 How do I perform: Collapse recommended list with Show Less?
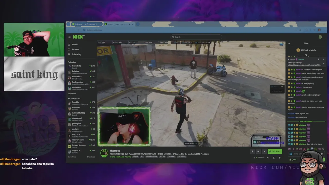[91, 157]
